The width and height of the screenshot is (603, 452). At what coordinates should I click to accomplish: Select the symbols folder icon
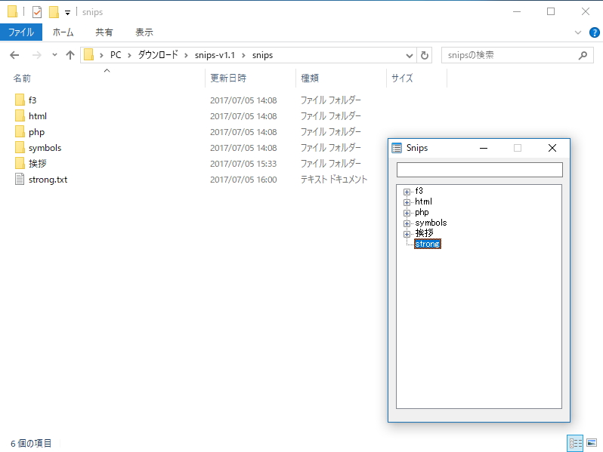point(20,148)
